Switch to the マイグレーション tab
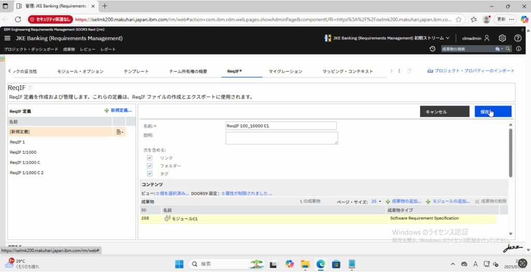 pos(286,71)
